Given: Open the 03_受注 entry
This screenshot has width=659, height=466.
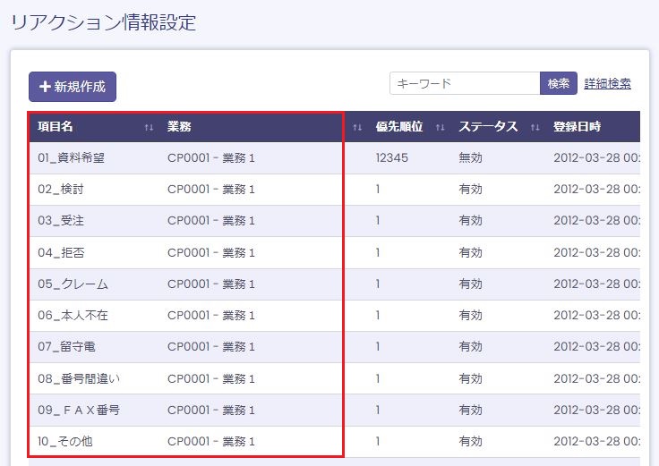Looking at the screenshot, I should (61, 221).
